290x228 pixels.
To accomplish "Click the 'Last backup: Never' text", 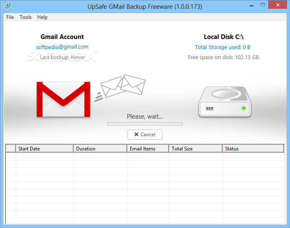I will (62, 57).
